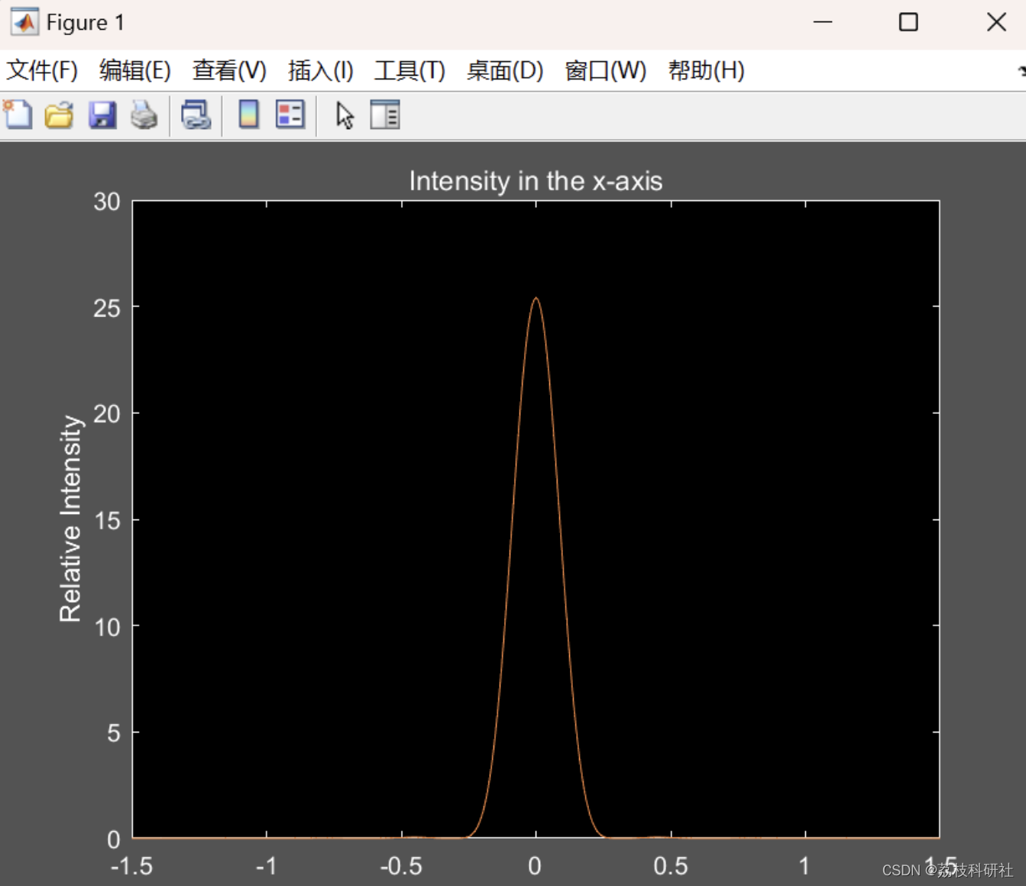Viewport: 1026px width, 886px height.
Task: Click the y-axis tick label 5
Action: pyautogui.click(x=114, y=733)
